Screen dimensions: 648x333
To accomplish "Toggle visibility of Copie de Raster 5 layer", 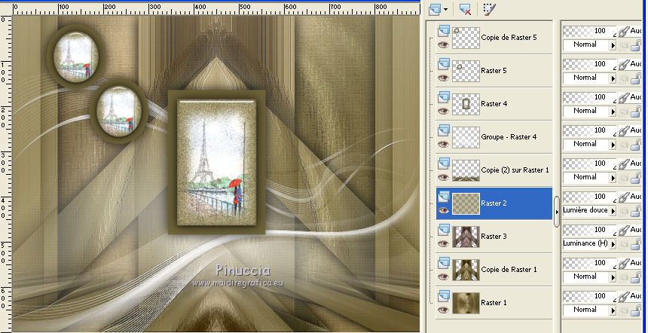I will click(444, 44).
